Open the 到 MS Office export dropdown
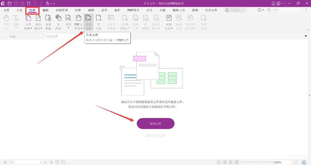Image resolution: width=311 pixels, height=165 pixels. pos(125,22)
